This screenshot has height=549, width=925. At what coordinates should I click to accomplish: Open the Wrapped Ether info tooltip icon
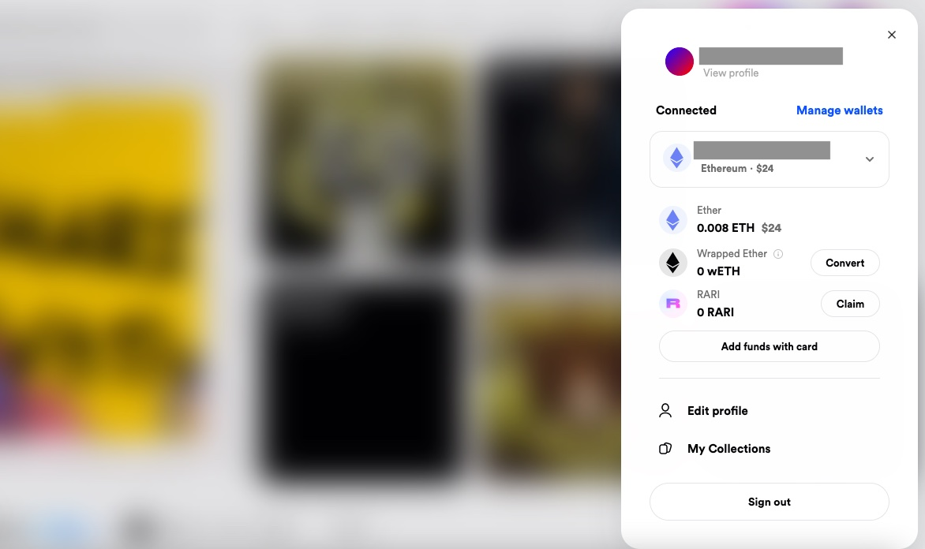[778, 254]
